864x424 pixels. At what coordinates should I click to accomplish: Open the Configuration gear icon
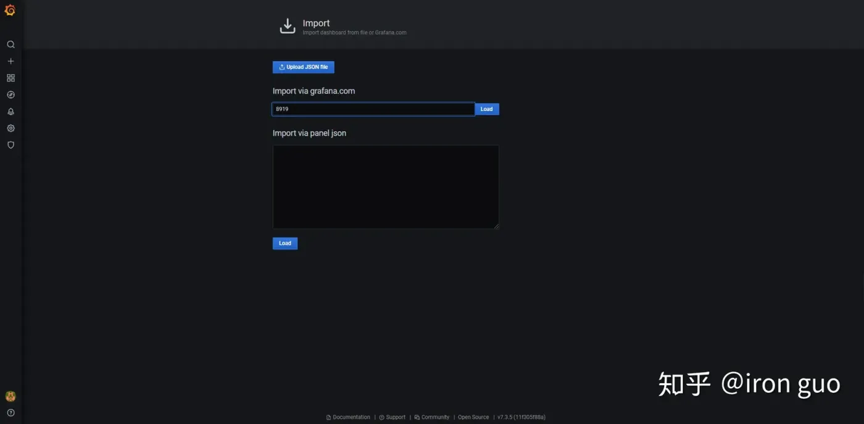click(10, 128)
